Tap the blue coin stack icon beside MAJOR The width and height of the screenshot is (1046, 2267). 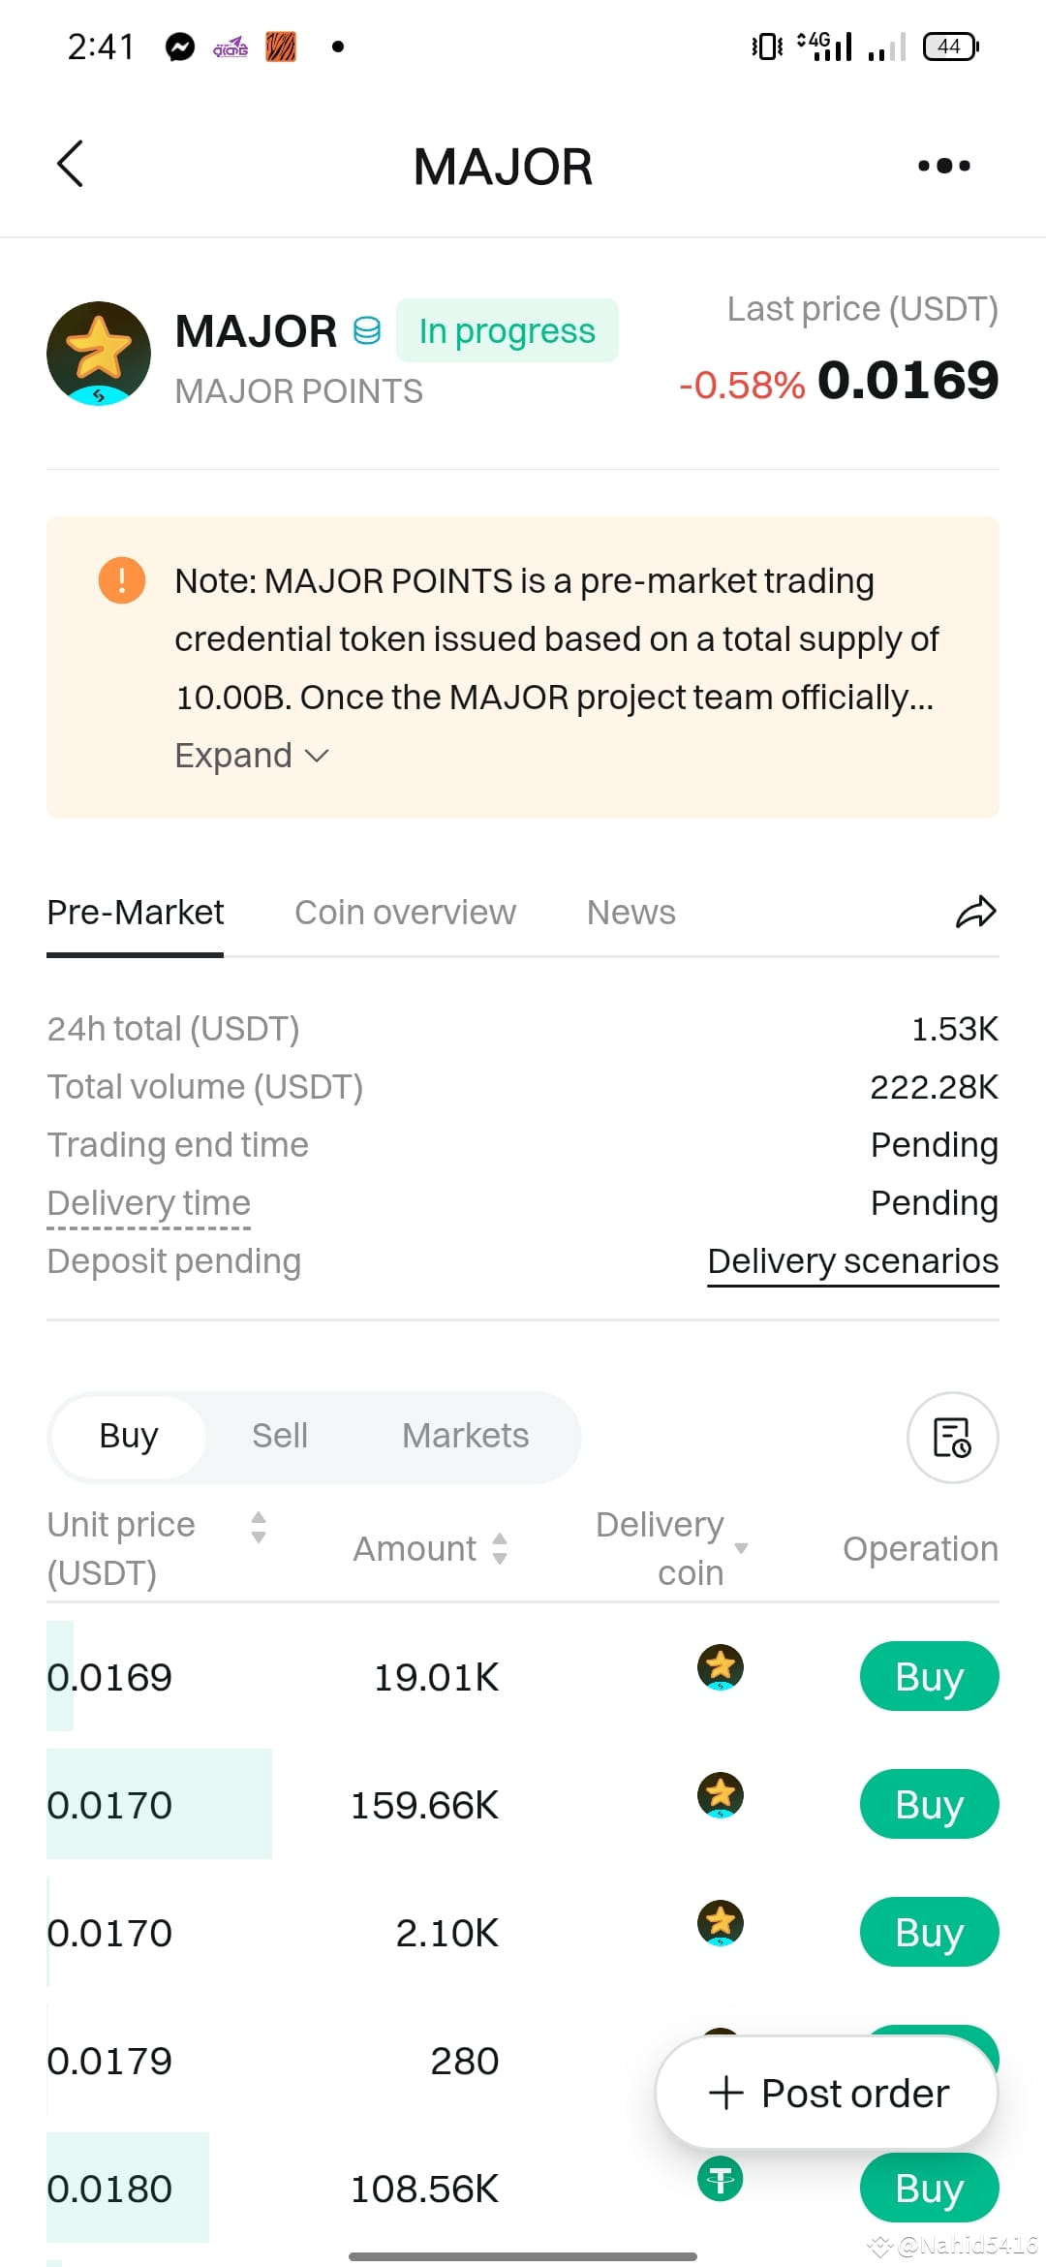tap(367, 331)
